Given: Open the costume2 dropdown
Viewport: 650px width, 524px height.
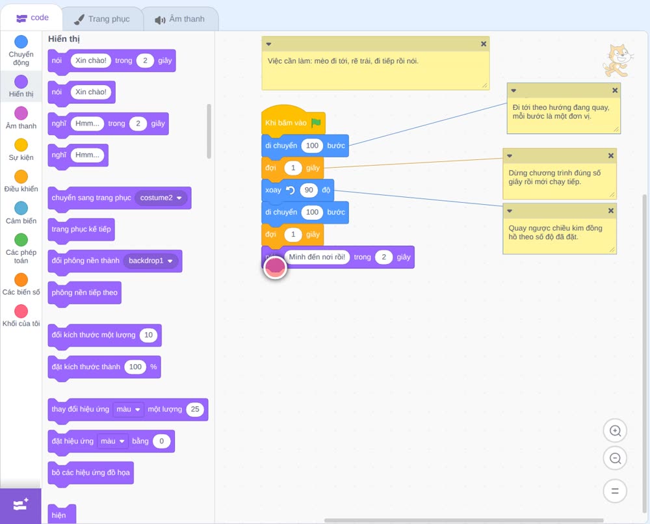Looking at the screenshot, I should [161, 198].
